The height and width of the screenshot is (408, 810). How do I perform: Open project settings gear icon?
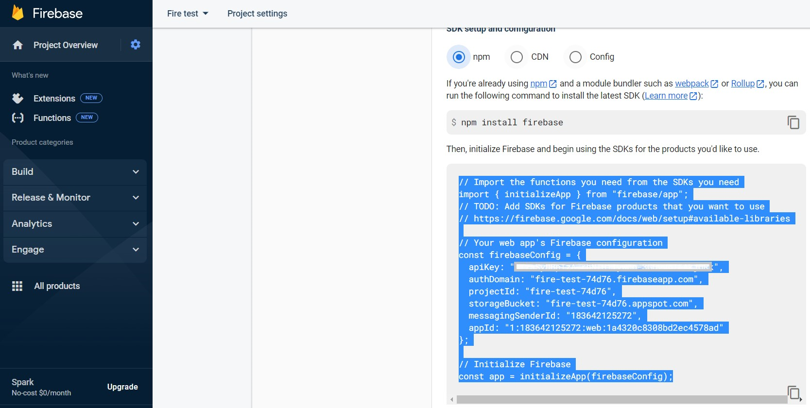coord(136,45)
